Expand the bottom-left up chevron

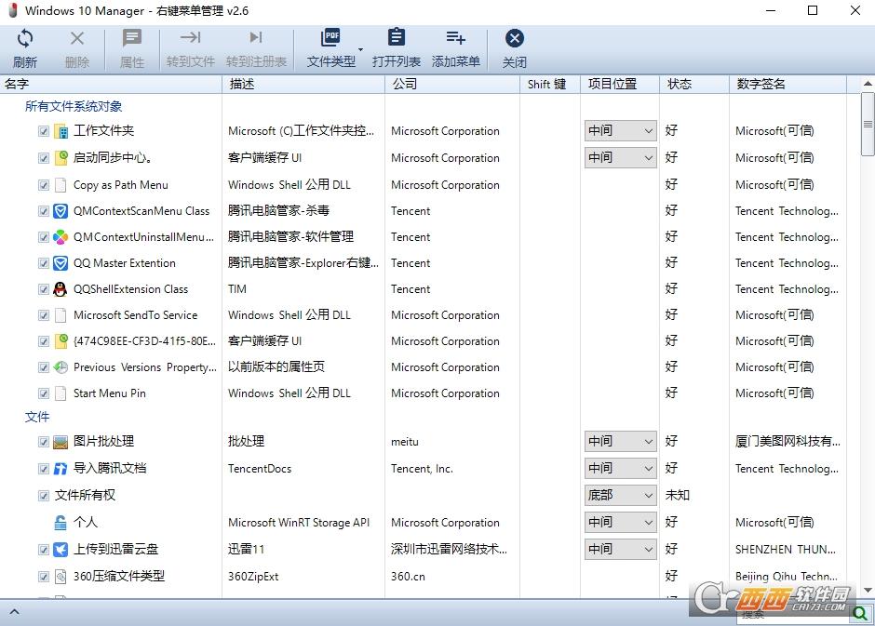point(15,613)
